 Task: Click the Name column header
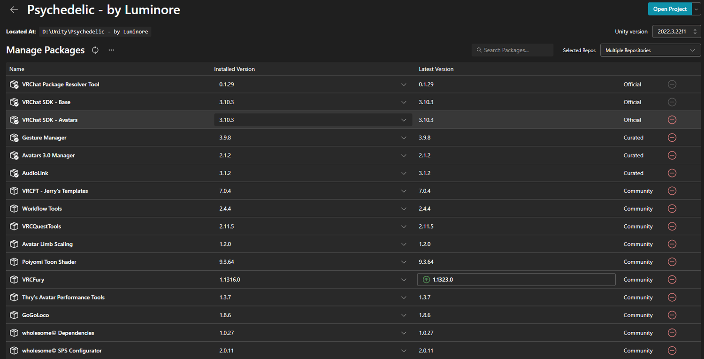(x=17, y=69)
